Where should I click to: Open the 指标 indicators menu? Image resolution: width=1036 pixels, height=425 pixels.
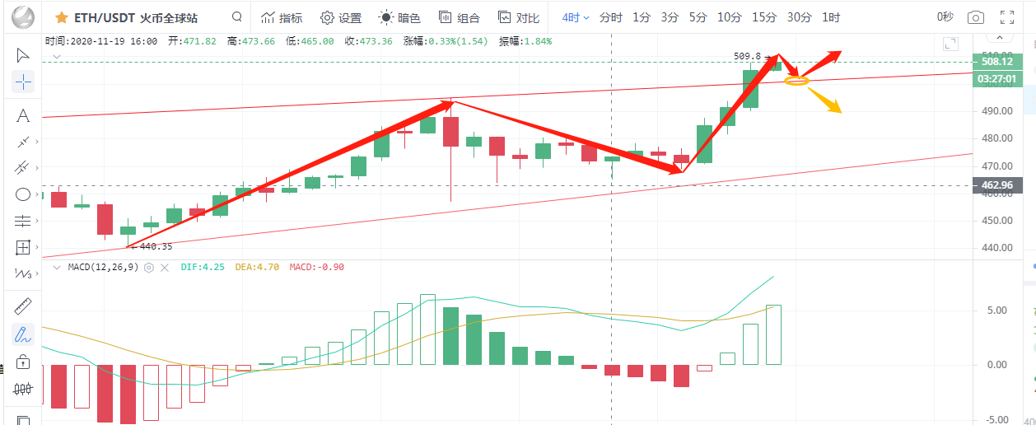coord(281,17)
